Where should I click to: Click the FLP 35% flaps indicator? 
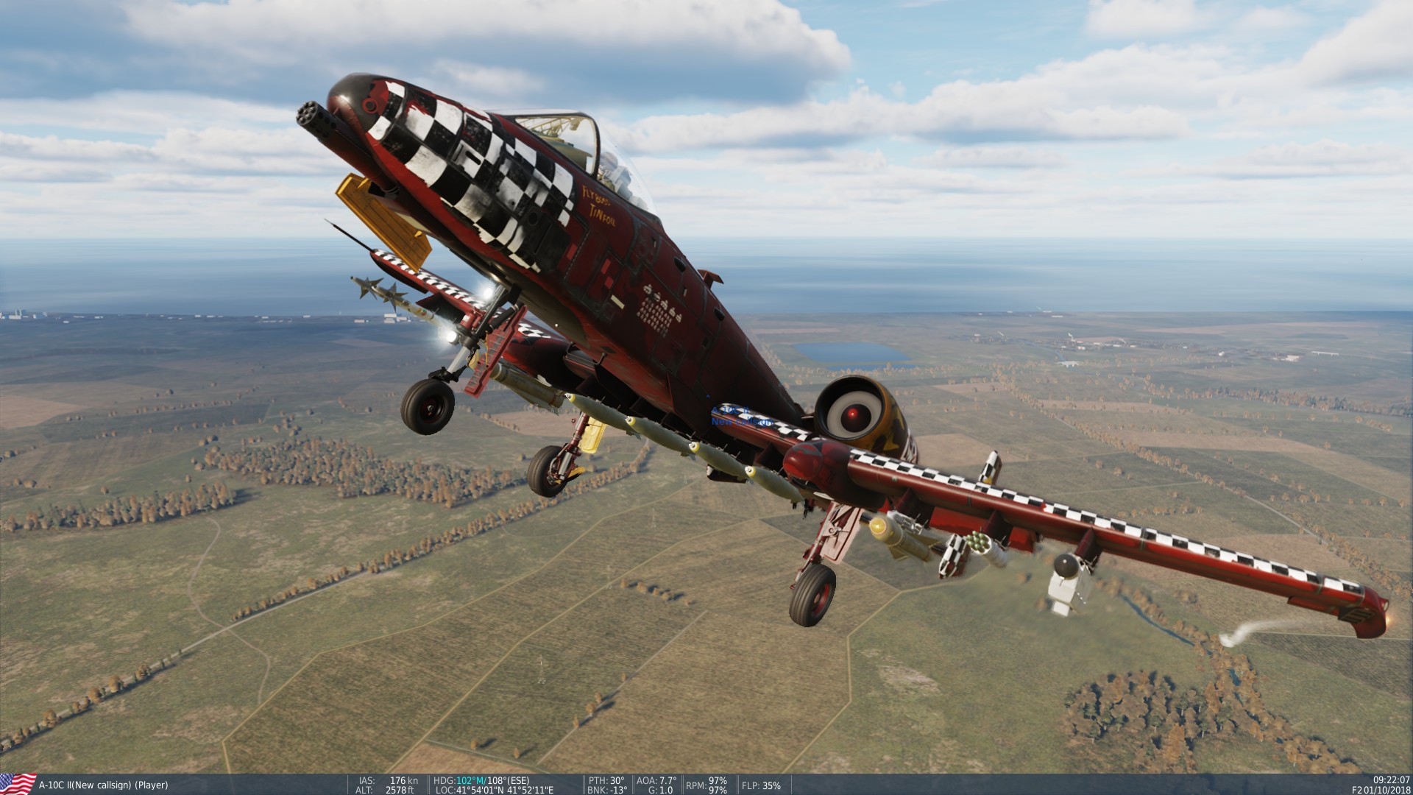click(x=761, y=785)
